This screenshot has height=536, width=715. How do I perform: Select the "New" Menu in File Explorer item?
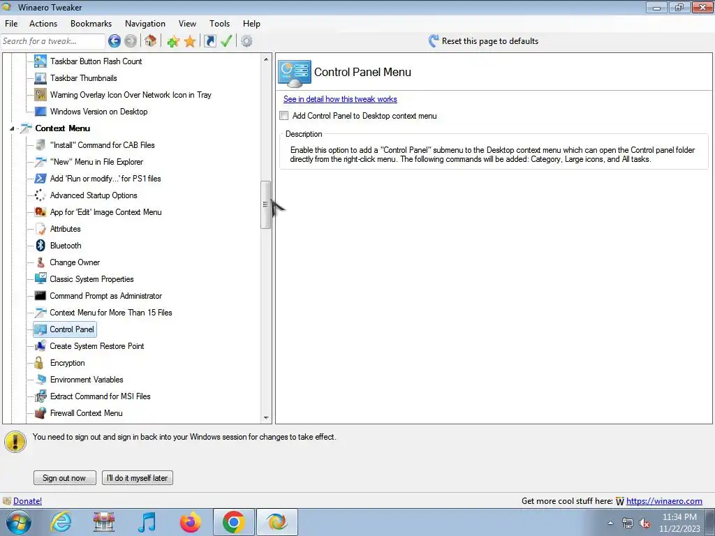(96, 162)
